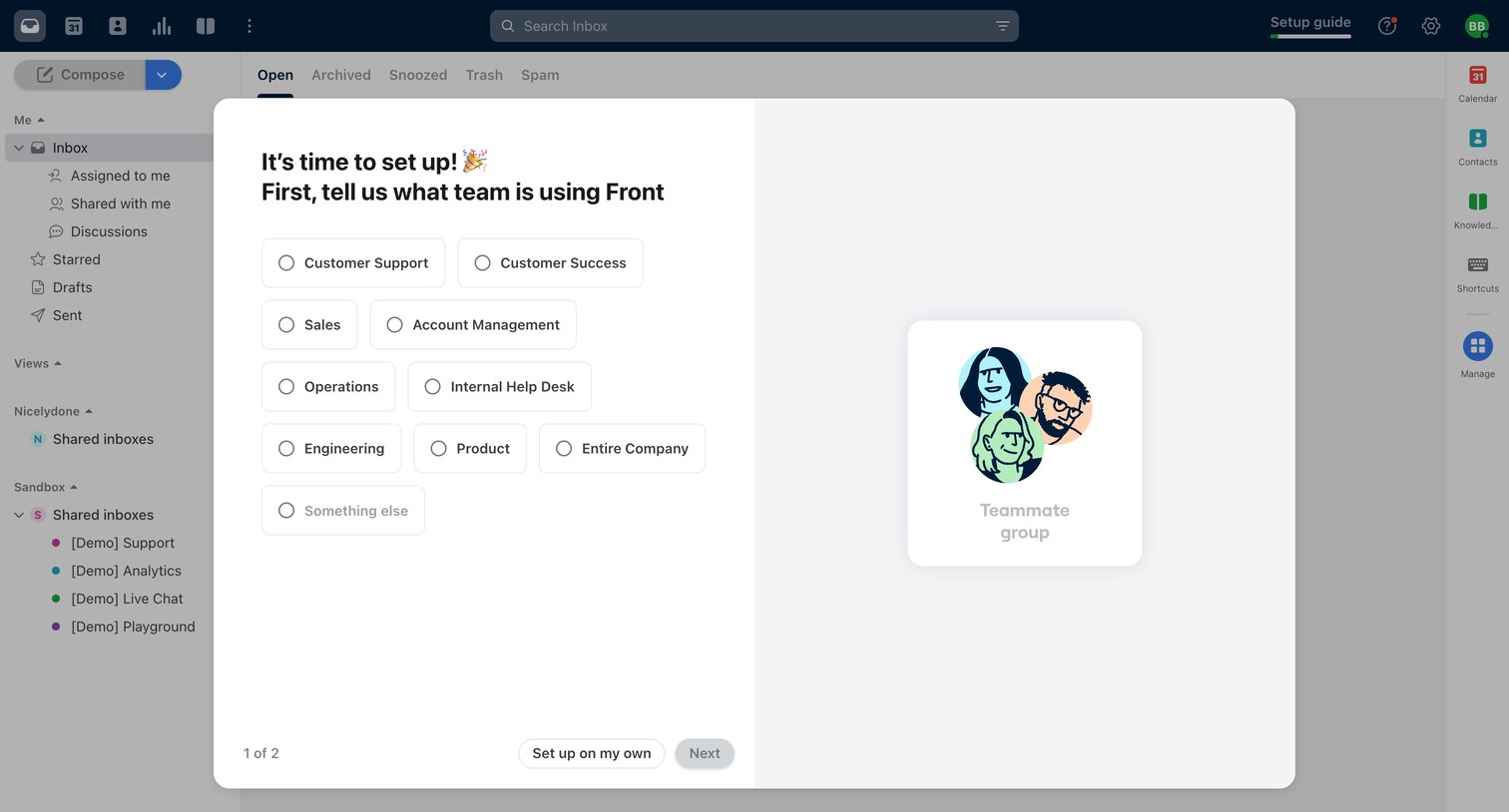Choose the Account Management radio option
The image size is (1509, 812).
[x=473, y=325]
